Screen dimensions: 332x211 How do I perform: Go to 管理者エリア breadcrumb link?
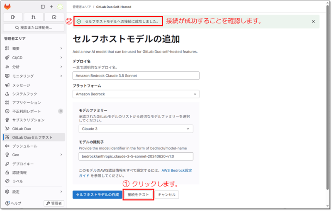pyautogui.click(x=82, y=7)
